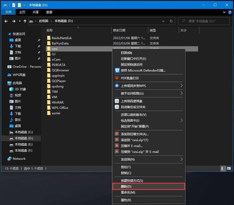
Task: Click the Help question mark button
Action: [x=230, y=12]
